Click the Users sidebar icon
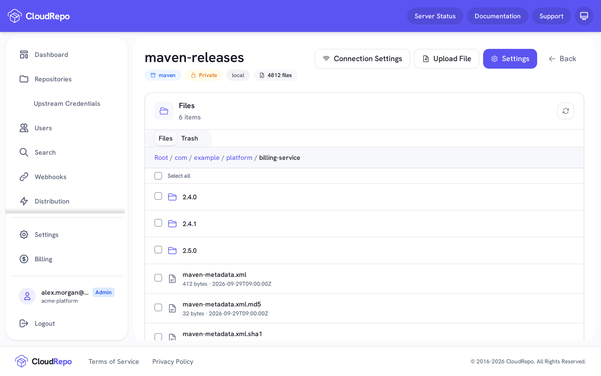 (24, 128)
